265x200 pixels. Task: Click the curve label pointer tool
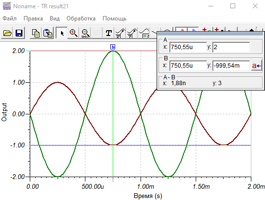coord(121,33)
